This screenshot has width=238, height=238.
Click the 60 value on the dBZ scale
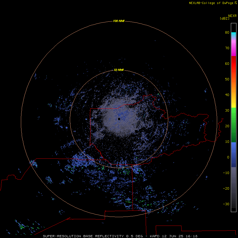coord(227,63)
